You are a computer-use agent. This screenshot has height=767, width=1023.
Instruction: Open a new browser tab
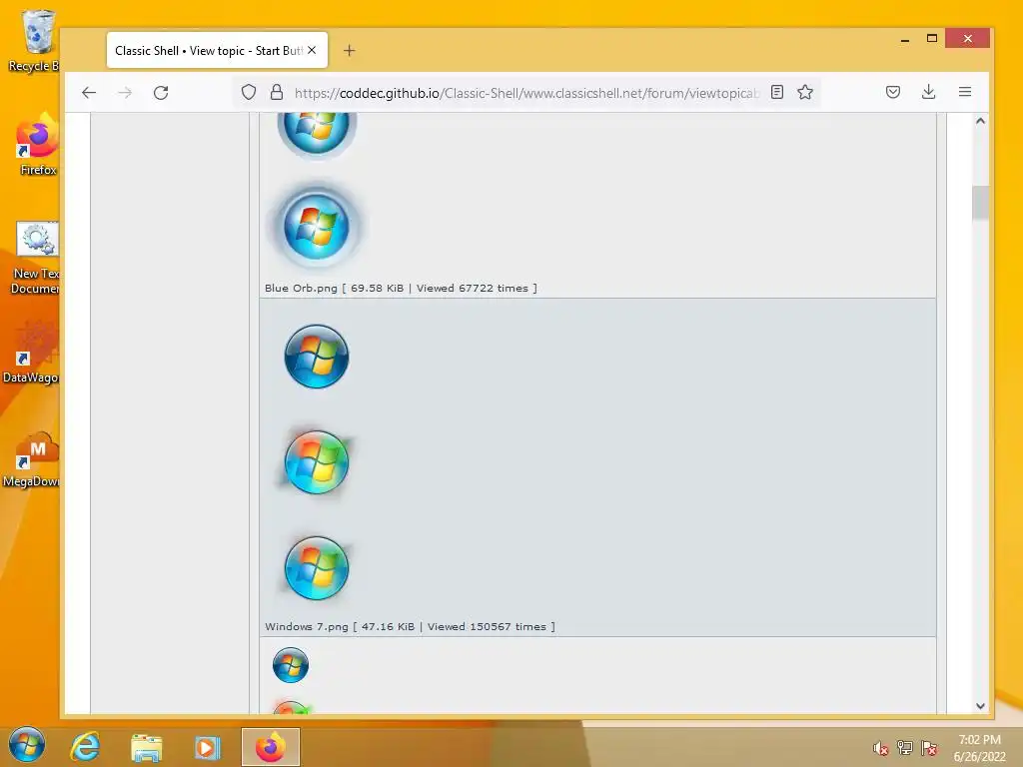[x=349, y=50]
